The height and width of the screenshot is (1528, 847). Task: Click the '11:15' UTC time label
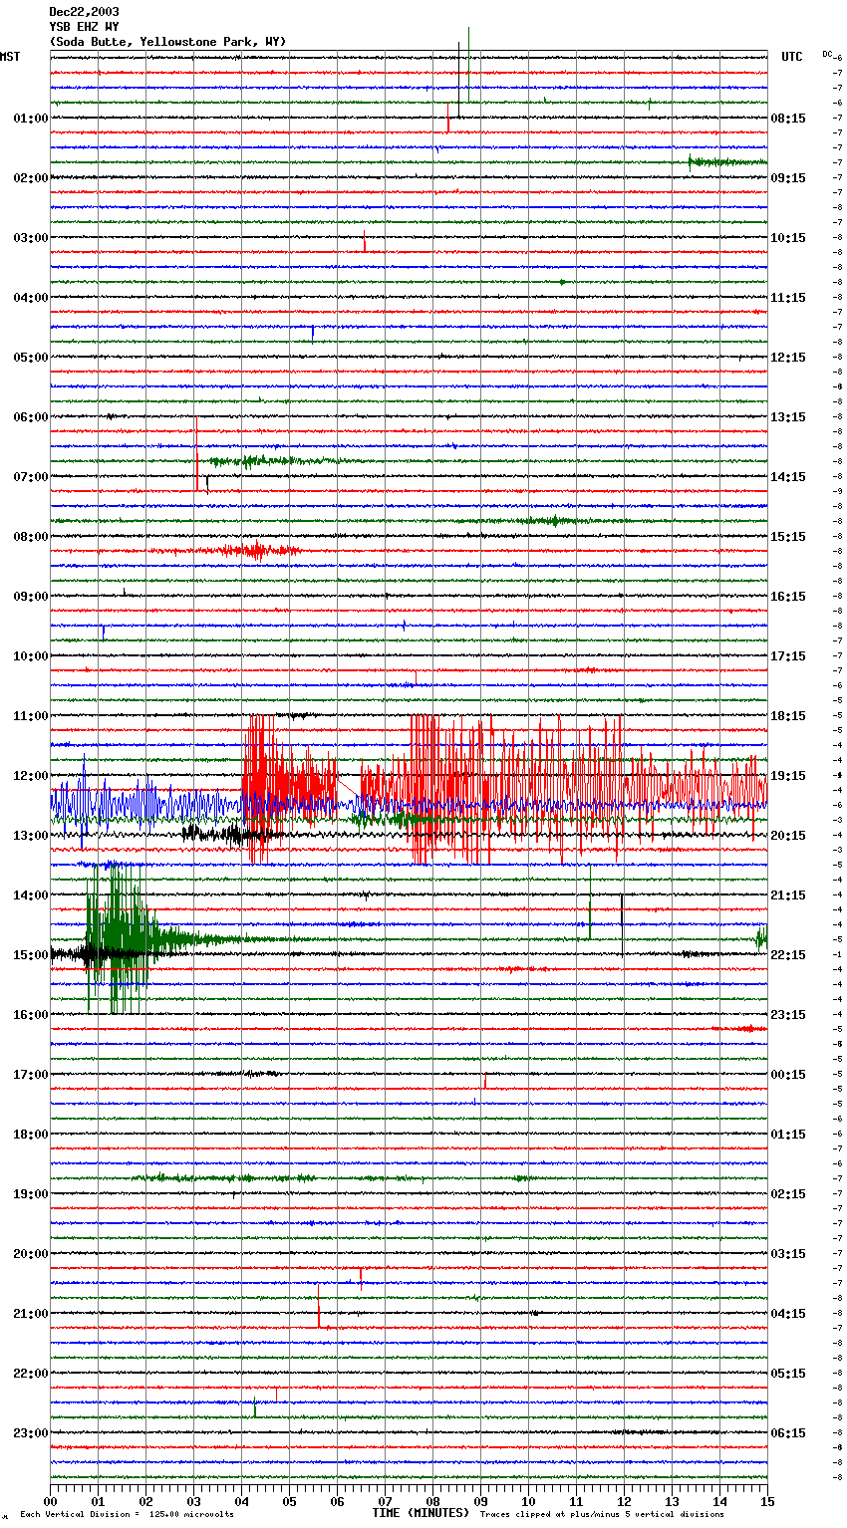pos(788,298)
